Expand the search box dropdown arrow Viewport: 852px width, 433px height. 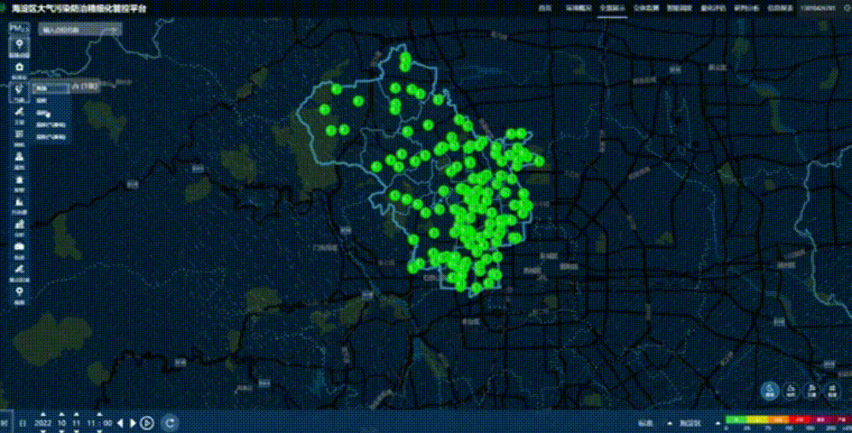pyautogui.click(x=116, y=31)
